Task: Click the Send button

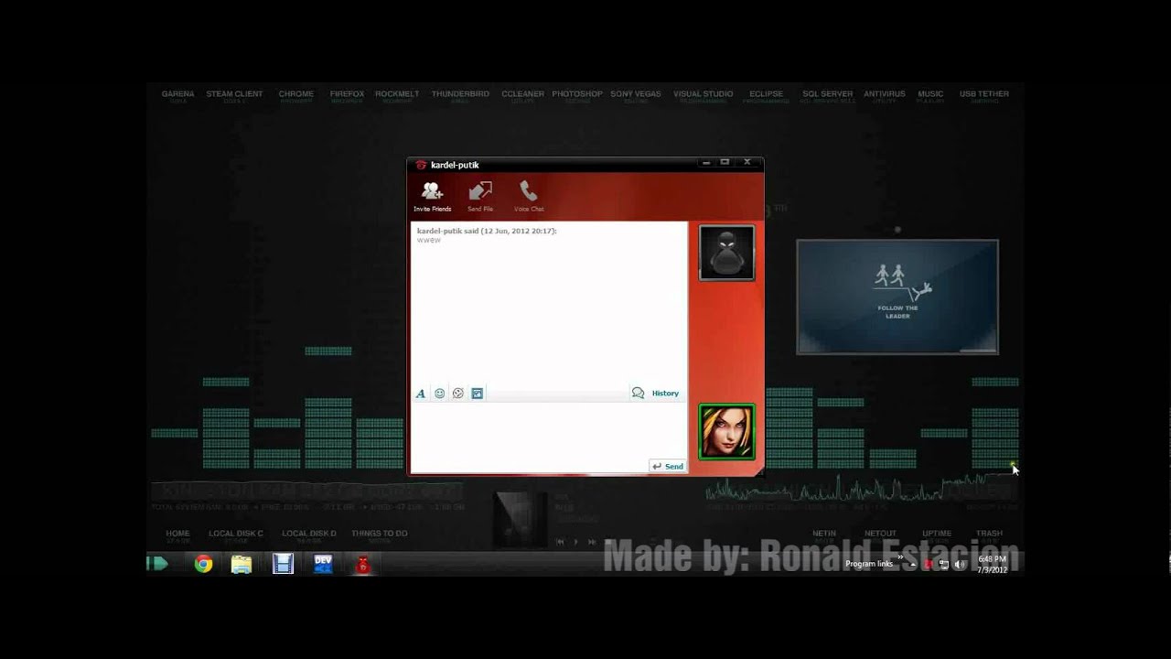Action: (668, 466)
